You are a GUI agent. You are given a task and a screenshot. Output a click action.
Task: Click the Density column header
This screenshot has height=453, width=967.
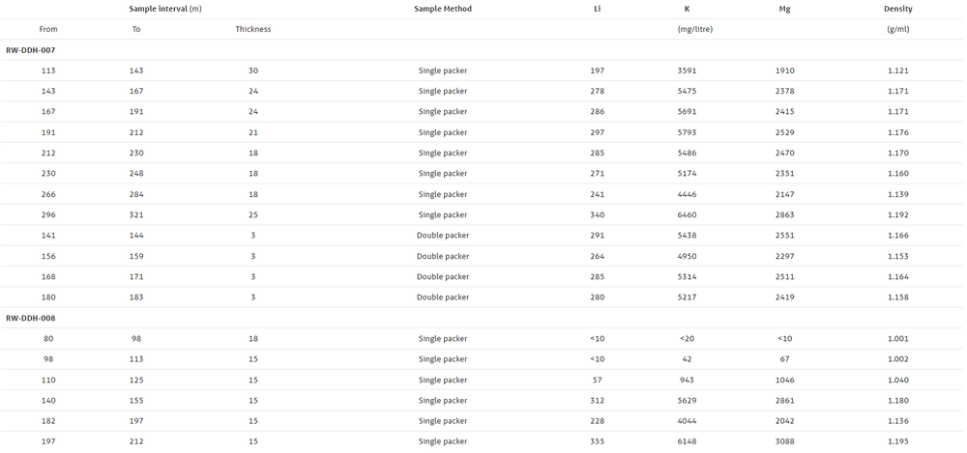click(897, 9)
